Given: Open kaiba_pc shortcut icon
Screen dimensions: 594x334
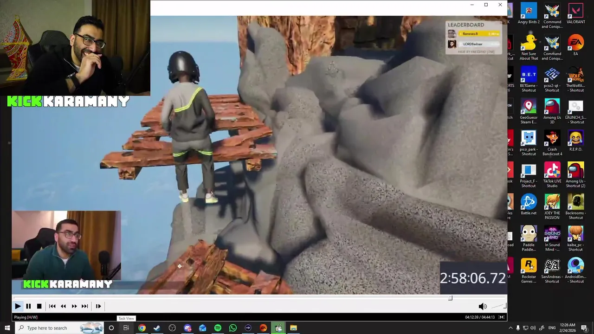Looking at the screenshot, I should [576, 238].
